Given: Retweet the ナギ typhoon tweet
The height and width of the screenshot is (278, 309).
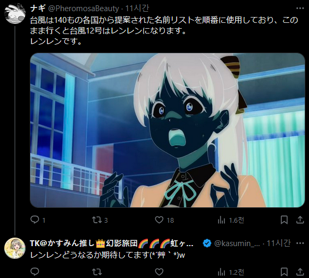Looking at the screenshot, I should (97, 220).
